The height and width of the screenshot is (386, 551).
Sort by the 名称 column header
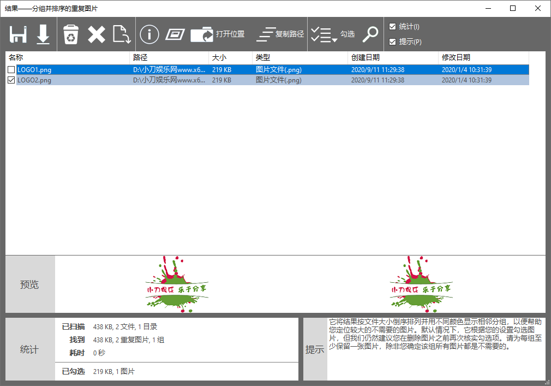tap(68, 57)
